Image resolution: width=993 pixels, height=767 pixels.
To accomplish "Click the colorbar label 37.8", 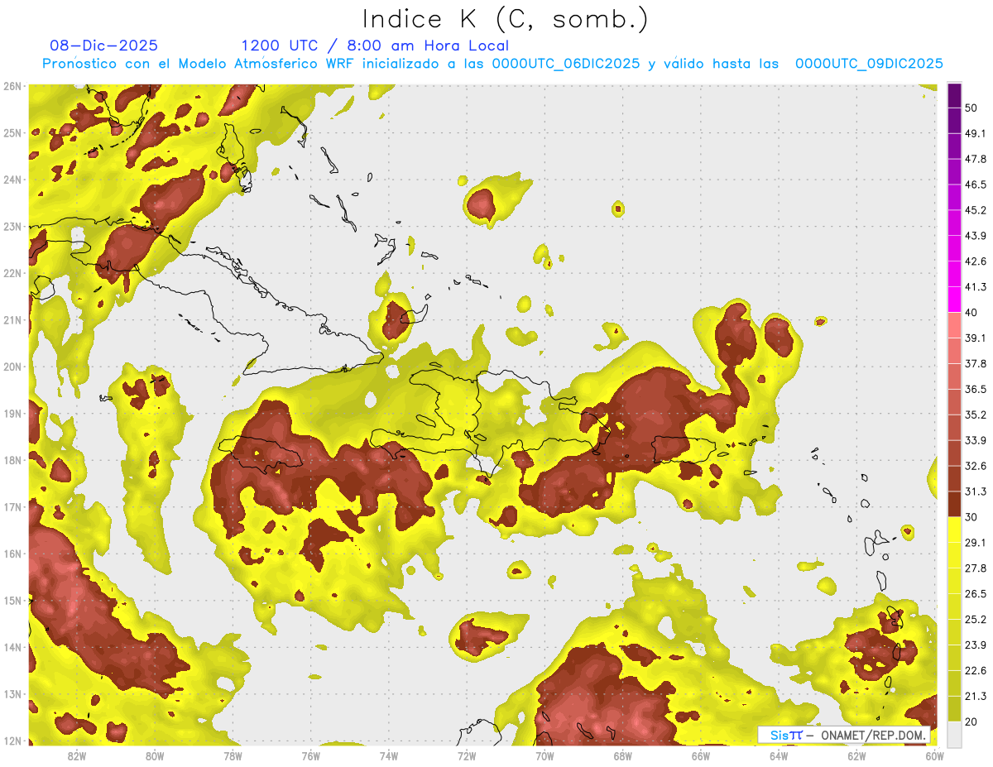I will [x=976, y=364].
